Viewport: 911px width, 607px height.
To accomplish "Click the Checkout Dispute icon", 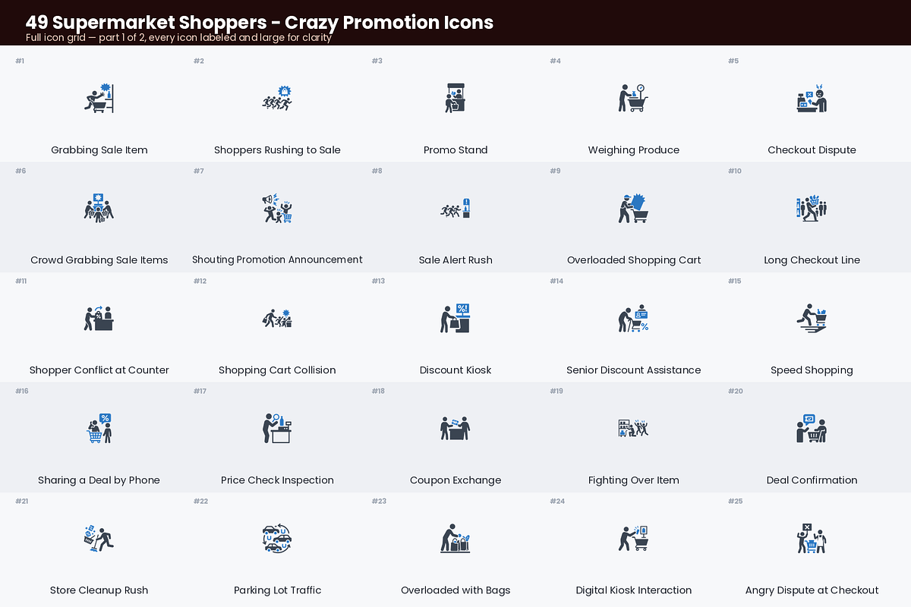I will click(812, 99).
